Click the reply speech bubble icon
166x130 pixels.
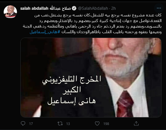23,123
